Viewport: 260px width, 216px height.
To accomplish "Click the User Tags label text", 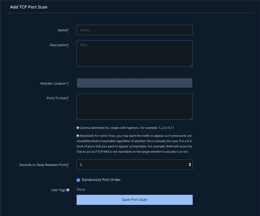I will pos(58,190).
